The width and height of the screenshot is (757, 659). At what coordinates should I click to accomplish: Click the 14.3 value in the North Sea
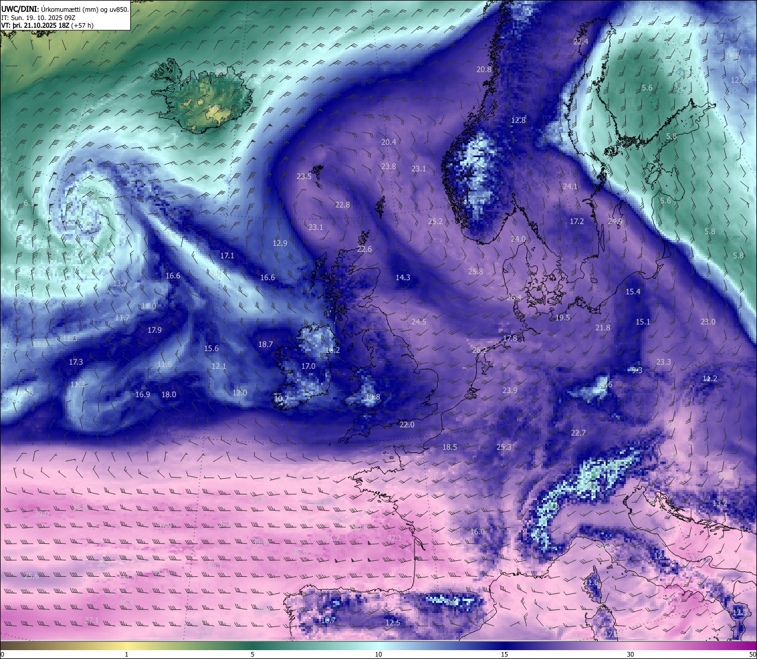403,277
